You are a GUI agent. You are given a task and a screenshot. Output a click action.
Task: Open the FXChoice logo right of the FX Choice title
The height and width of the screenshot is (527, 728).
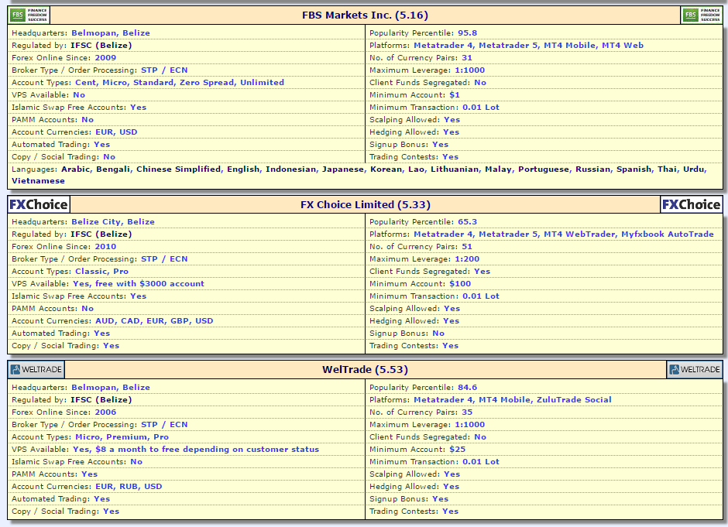point(692,204)
